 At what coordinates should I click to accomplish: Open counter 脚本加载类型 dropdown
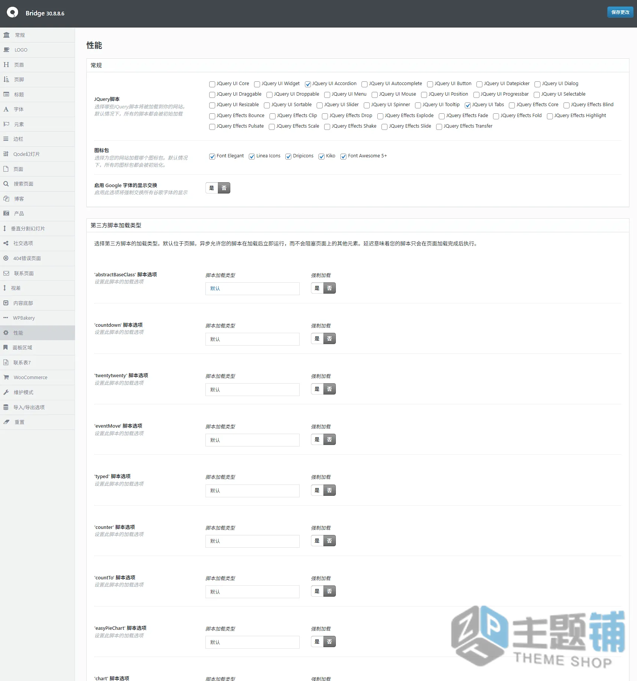coord(253,541)
